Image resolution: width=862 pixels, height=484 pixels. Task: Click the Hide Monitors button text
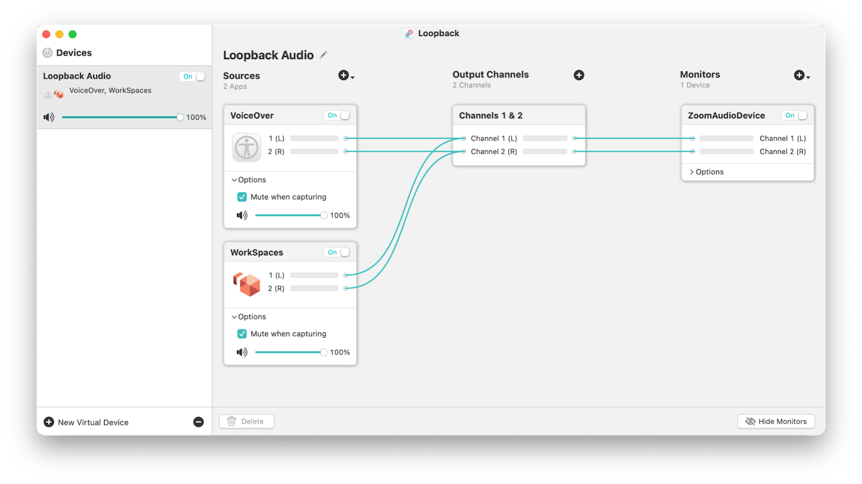(x=782, y=422)
